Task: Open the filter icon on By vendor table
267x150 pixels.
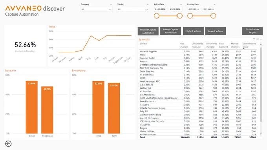Action: pos(254,39)
